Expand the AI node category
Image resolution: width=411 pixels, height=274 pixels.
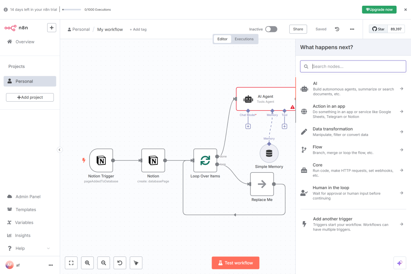pyautogui.click(x=353, y=89)
